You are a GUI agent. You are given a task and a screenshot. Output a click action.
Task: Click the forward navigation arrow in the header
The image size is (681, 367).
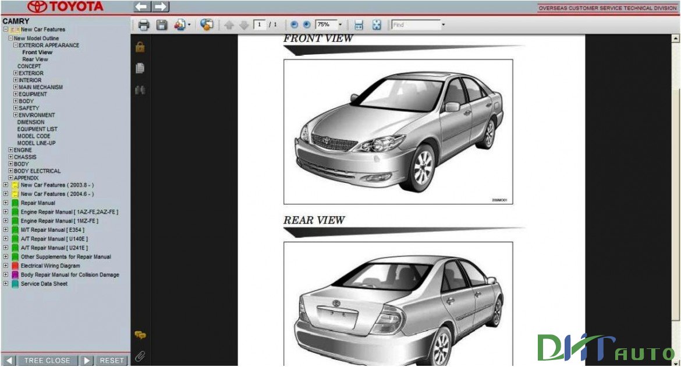click(160, 6)
